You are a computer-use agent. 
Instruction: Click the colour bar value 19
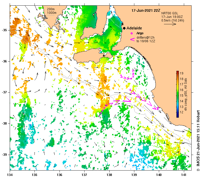click(182, 73)
